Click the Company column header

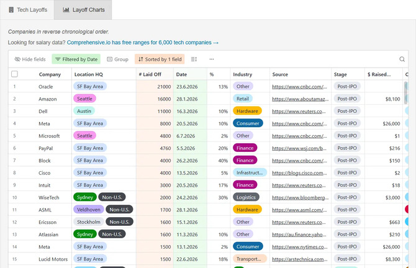50,74
